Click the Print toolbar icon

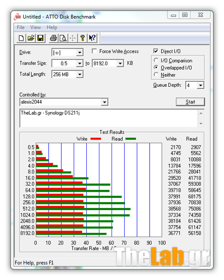53,38
